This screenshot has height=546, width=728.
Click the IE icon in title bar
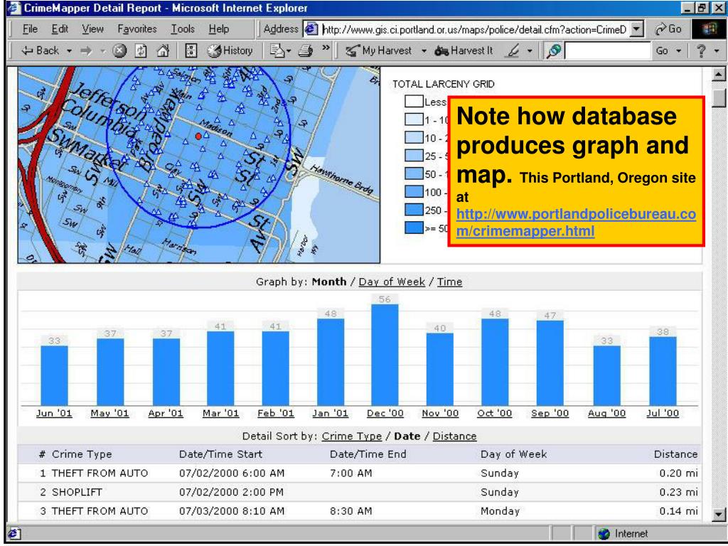click(14, 8)
